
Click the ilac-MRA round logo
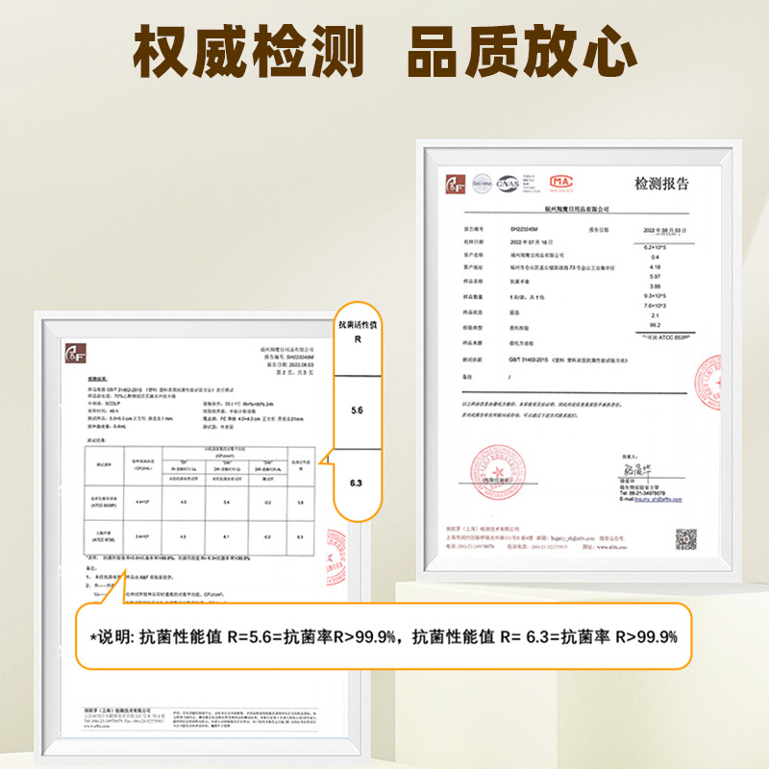483,184
